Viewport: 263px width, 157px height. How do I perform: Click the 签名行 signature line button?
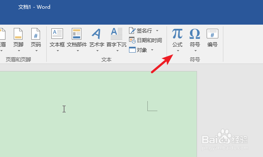click(x=141, y=31)
